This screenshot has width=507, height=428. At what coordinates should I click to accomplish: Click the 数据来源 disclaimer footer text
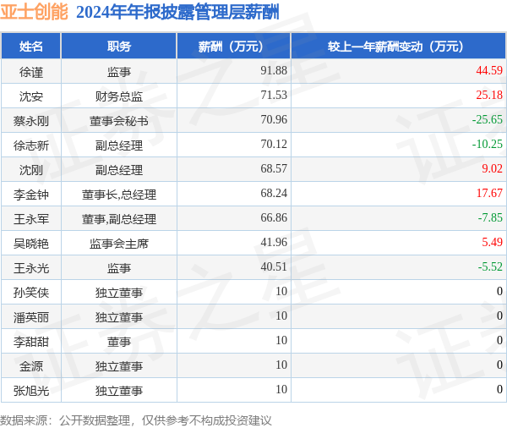point(136,421)
